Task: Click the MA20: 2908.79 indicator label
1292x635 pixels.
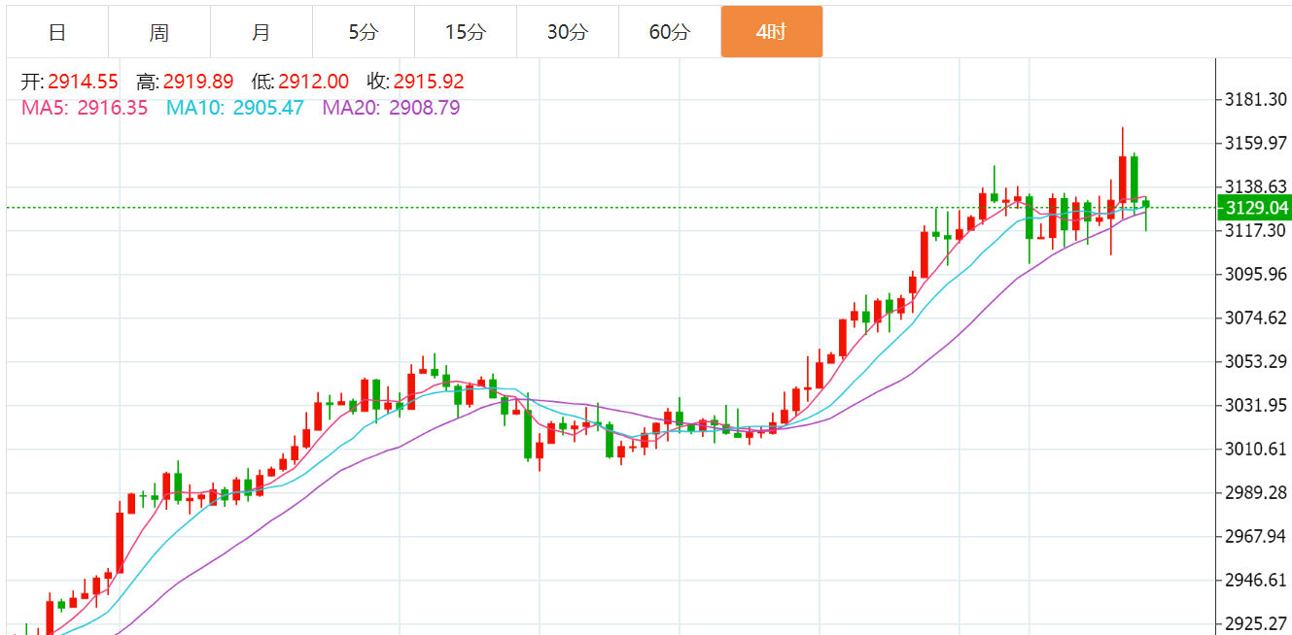Action: (391, 108)
